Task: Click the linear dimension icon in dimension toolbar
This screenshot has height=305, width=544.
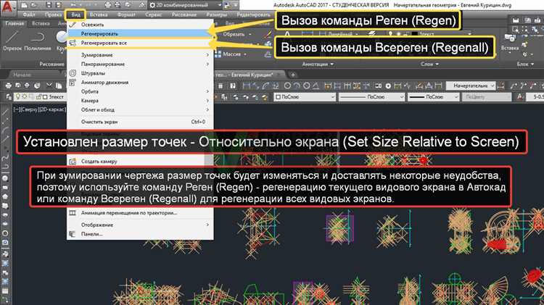Action: pos(247,85)
